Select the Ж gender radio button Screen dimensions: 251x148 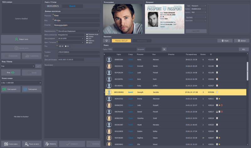tap(66, 46)
